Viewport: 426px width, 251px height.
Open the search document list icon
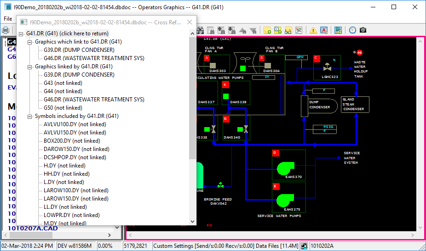pyautogui.click(x=211, y=30)
